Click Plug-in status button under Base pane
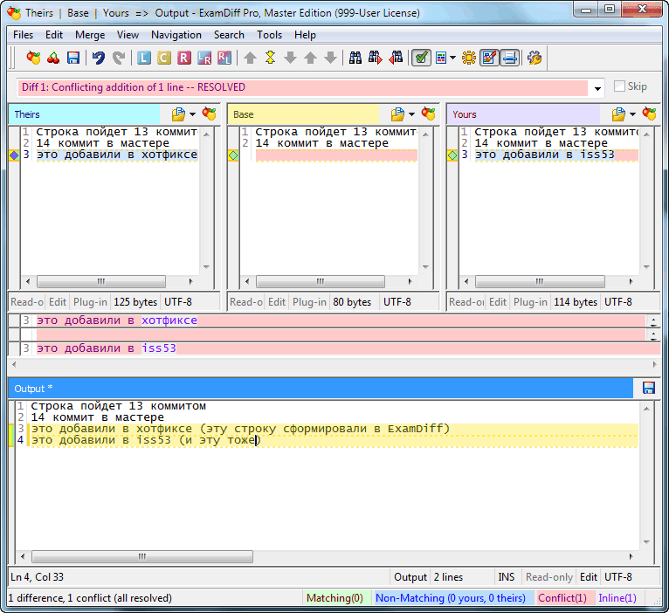This screenshot has width=669, height=613. coord(309,302)
